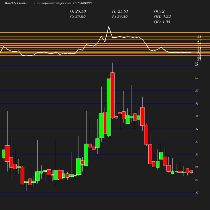Click the 32 label on candlestick price axis
Viewport: 210px width, 210px height.
(197, 155)
